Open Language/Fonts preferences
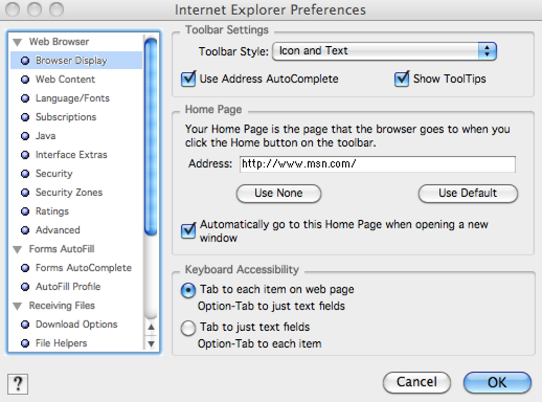 73,98
